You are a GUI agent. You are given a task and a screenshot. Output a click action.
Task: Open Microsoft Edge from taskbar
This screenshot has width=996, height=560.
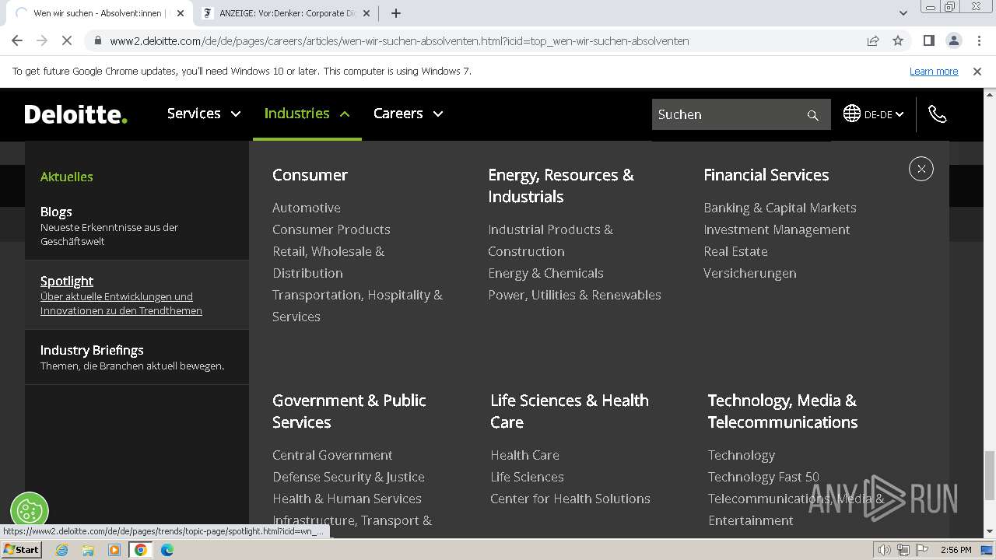click(167, 550)
